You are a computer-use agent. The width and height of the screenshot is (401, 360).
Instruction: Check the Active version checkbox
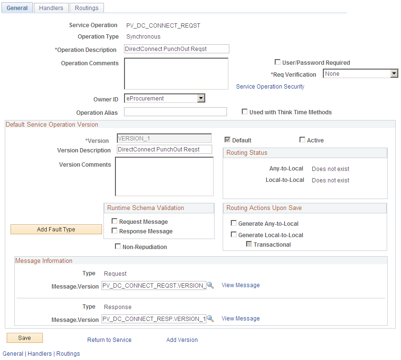[x=302, y=140]
